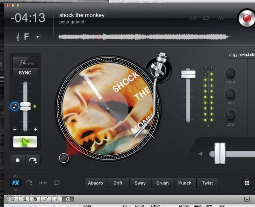Jump to cue point with the curved arrow button
Screen dimensions: 255x207
[x=33, y=160]
